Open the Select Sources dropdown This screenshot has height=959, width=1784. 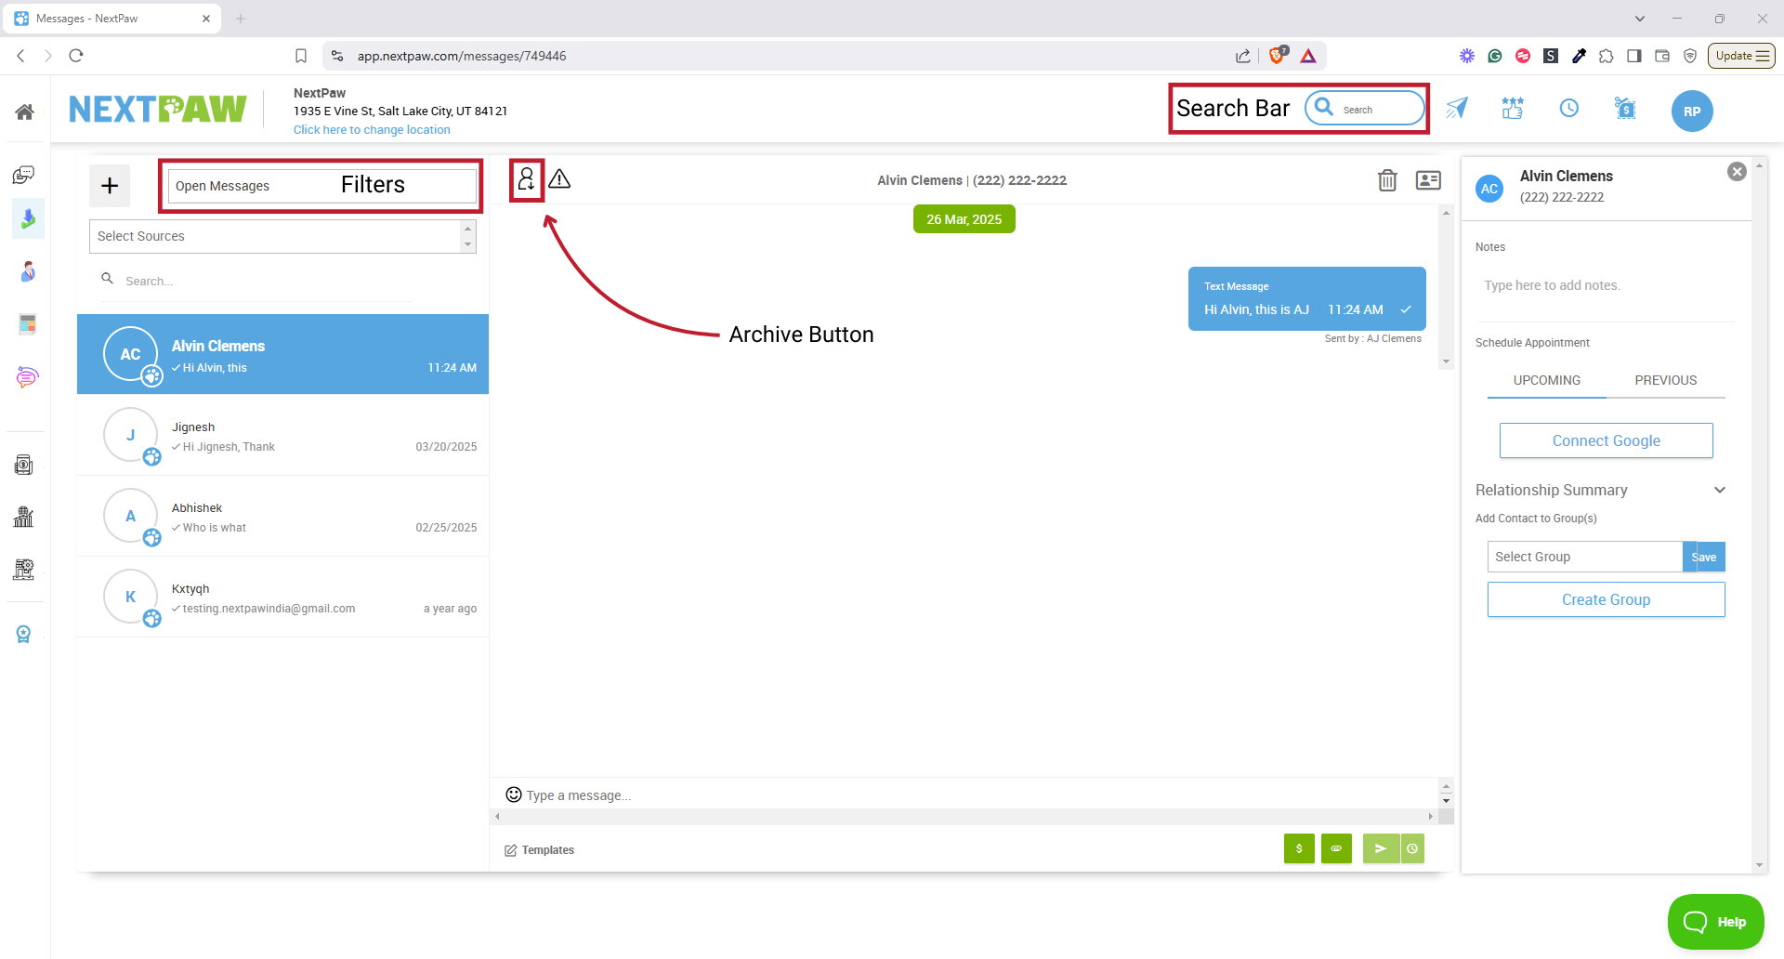tap(282, 236)
